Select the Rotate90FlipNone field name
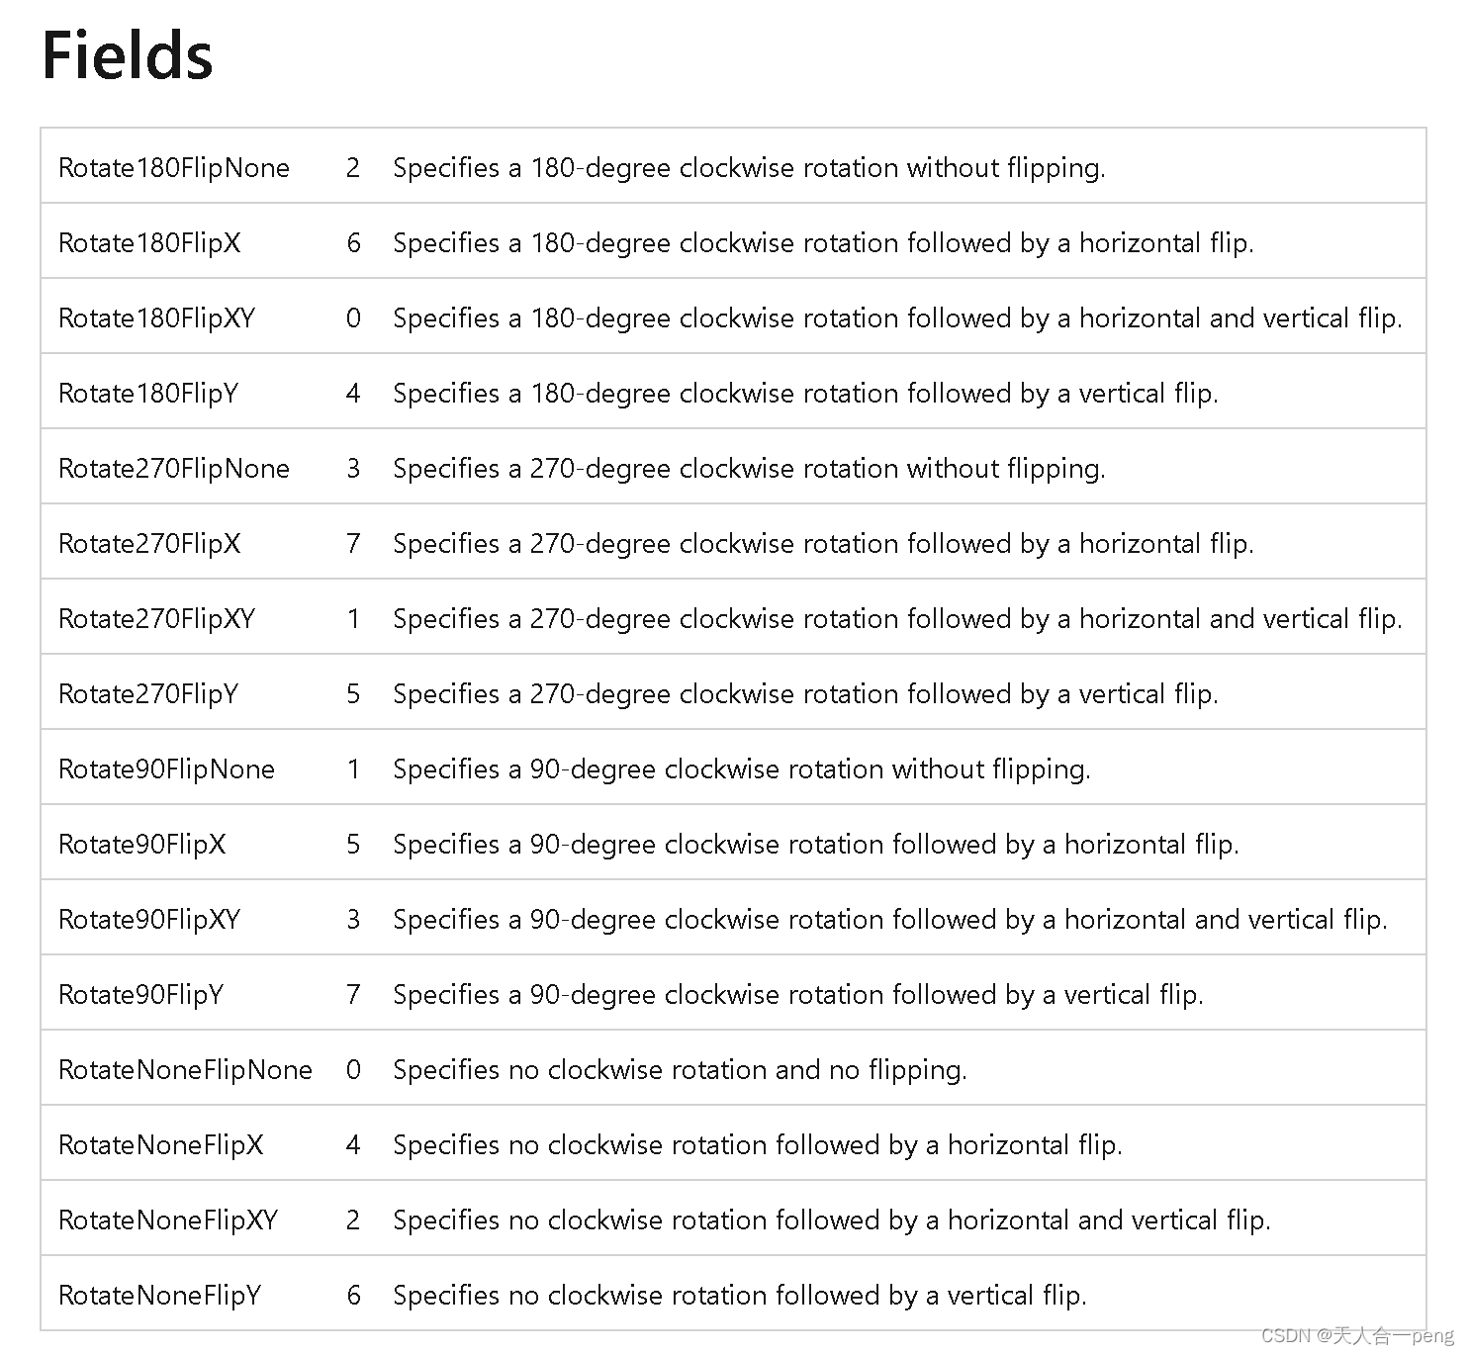Viewport: 1469px width, 1355px height. coord(167,768)
